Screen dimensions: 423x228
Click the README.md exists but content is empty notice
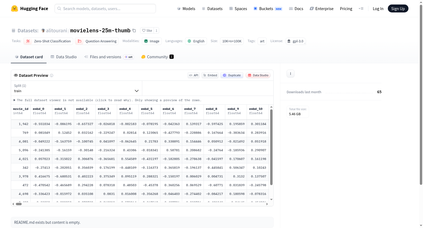click(x=142, y=222)
